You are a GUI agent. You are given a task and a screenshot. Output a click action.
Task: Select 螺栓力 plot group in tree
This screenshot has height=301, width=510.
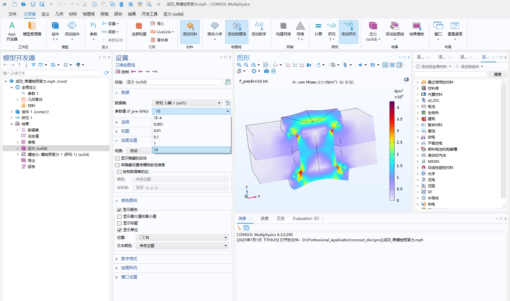[x=58, y=155]
